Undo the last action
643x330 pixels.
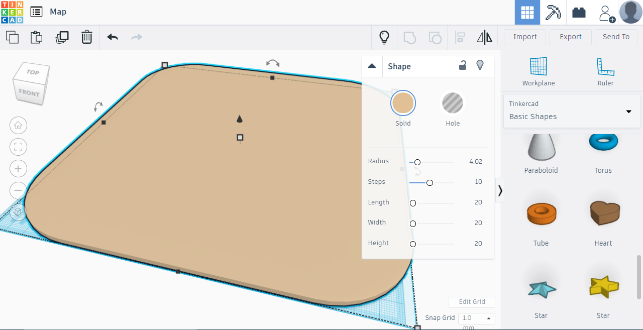point(113,37)
